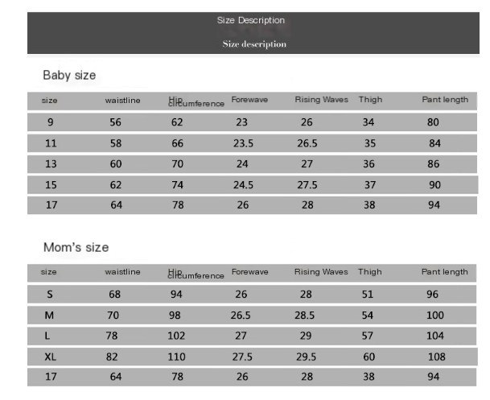Click hip circumference value 110 in XL row

[x=176, y=356]
